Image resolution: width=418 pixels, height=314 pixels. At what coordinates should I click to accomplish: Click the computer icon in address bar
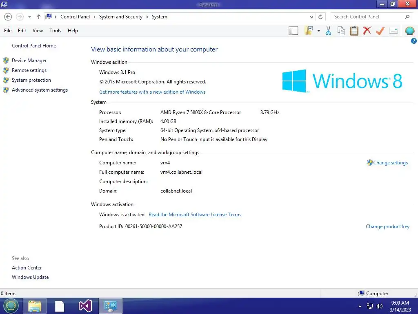pyautogui.click(x=49, y=17)
